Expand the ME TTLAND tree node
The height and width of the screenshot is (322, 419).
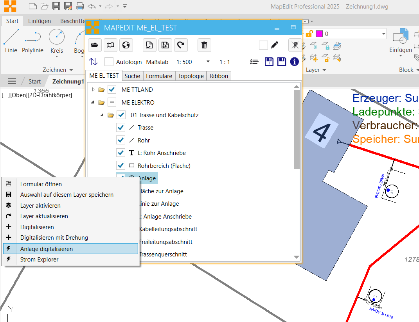click(x=93, y=89)
